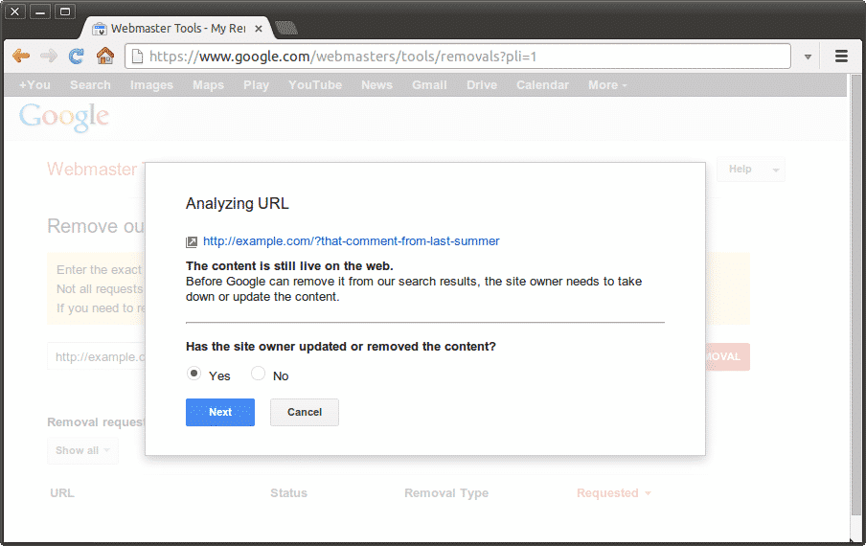
Task: Click the Next button
Action: (x=219, y=413)
